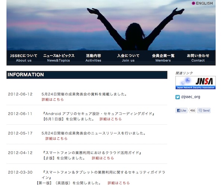Go to ニュース&トピックス News&Topics menu
The image size is (224, 187).
(x=59, y=58)
